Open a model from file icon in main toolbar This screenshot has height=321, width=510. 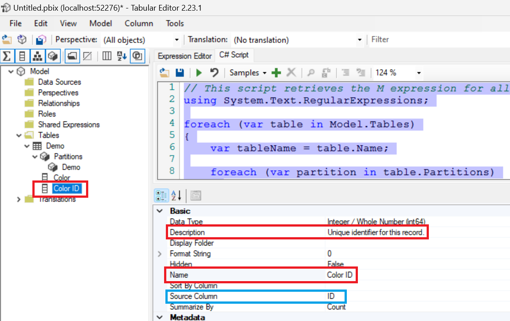click(7, 40)
